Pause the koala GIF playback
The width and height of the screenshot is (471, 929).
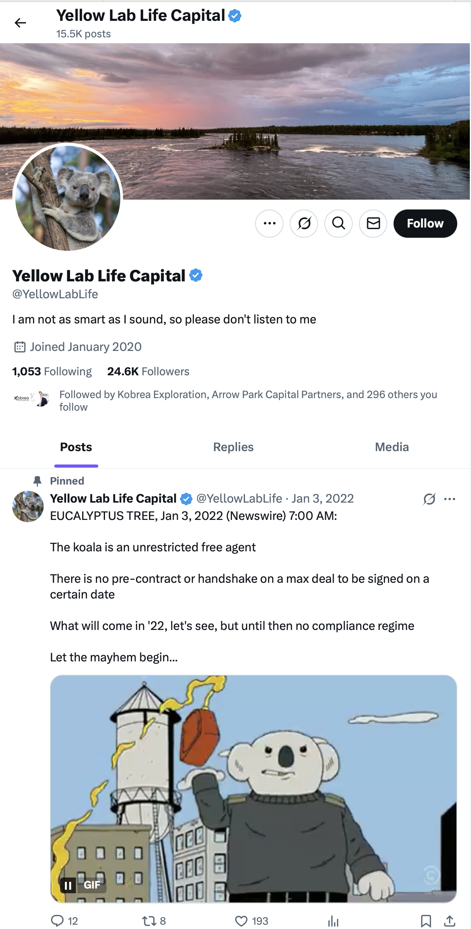point(68,885)
